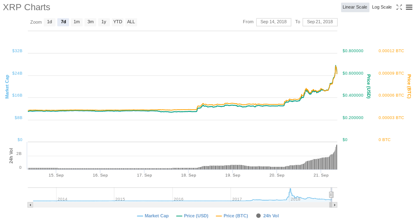Click the 15. Sep date label

pos(56,175)
